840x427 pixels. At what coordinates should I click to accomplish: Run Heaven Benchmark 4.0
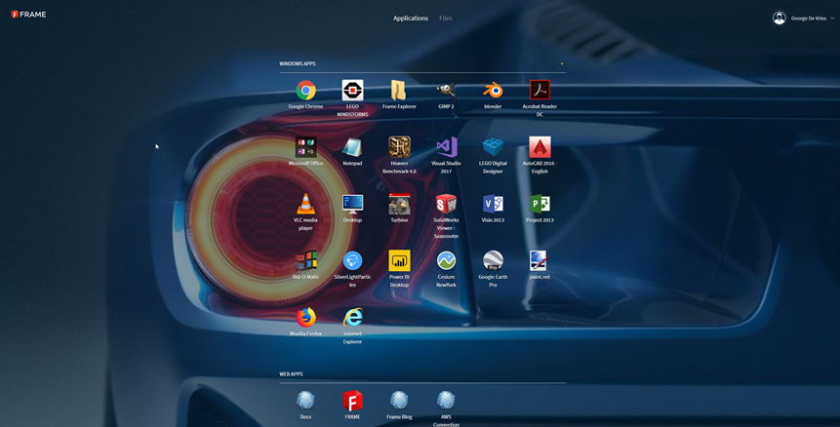pos(399,147)
